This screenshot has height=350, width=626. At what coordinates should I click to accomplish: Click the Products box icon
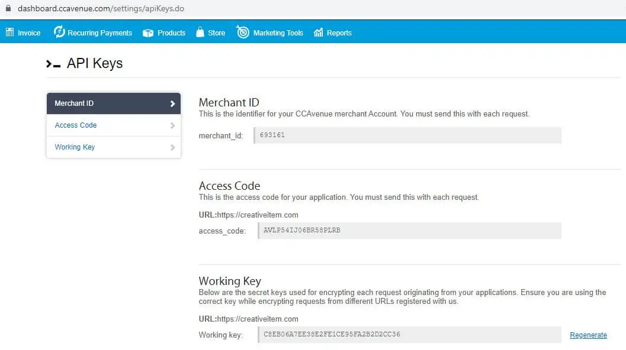coord(148,33)
